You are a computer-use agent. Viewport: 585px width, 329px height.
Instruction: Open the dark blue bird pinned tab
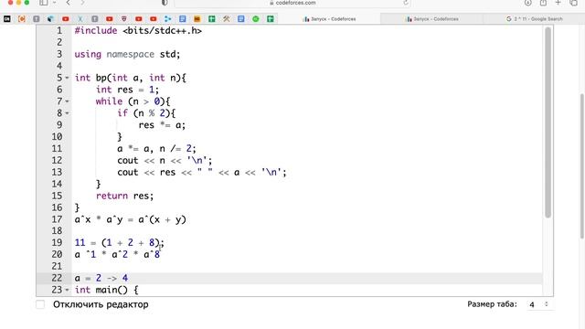click(51, 18)
